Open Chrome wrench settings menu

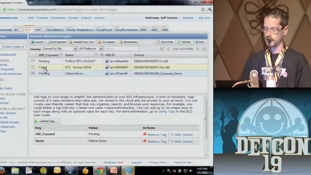pyautogui.click(x=209, y=9)
